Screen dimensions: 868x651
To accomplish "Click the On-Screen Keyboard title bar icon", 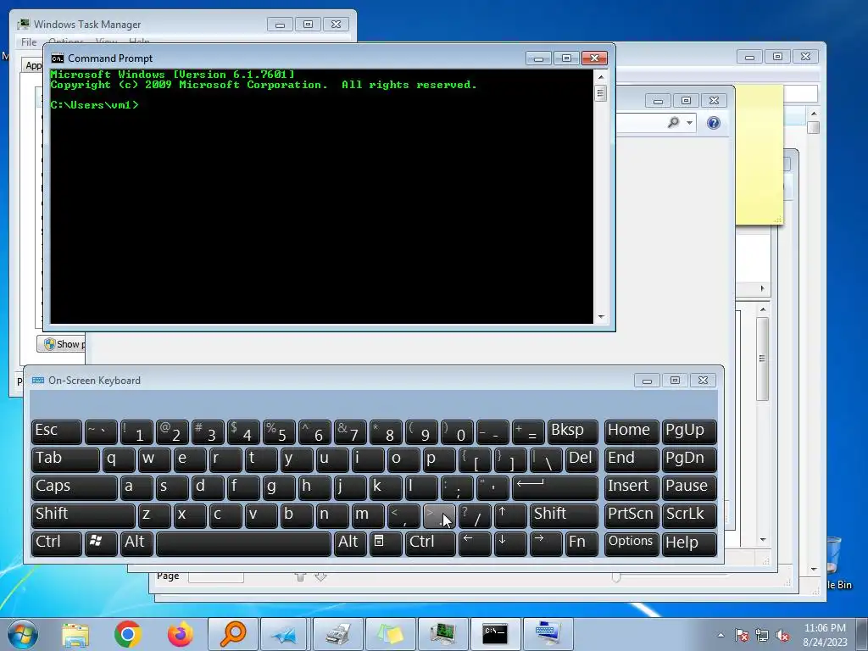I will point(38,381).
